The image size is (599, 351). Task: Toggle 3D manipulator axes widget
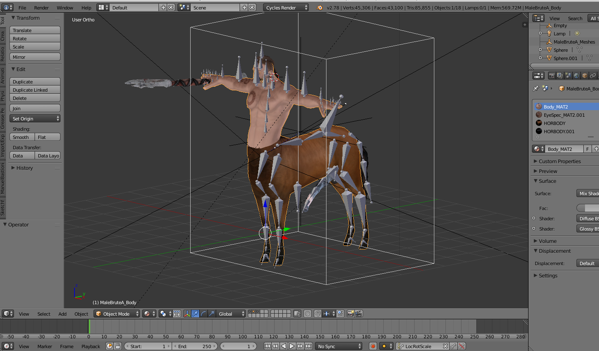[187, 314]
